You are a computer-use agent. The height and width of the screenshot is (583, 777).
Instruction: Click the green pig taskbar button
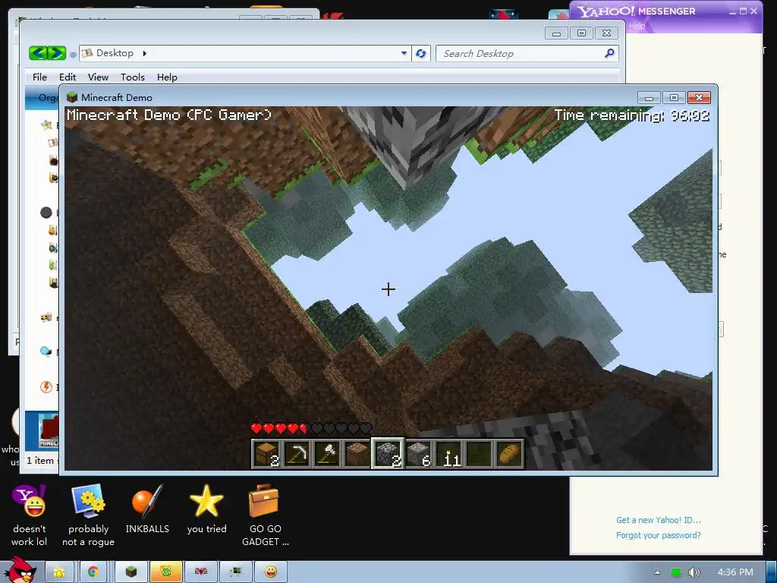pos(166,572)
